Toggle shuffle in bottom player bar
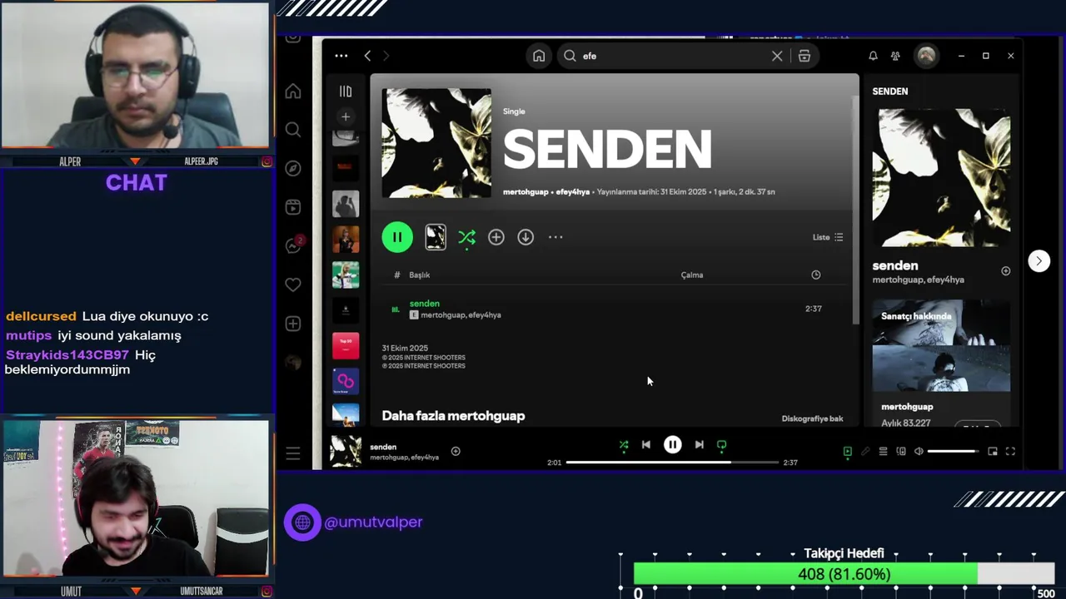Viewport: 1066px width, 599px height. click(x=624, y=445)
